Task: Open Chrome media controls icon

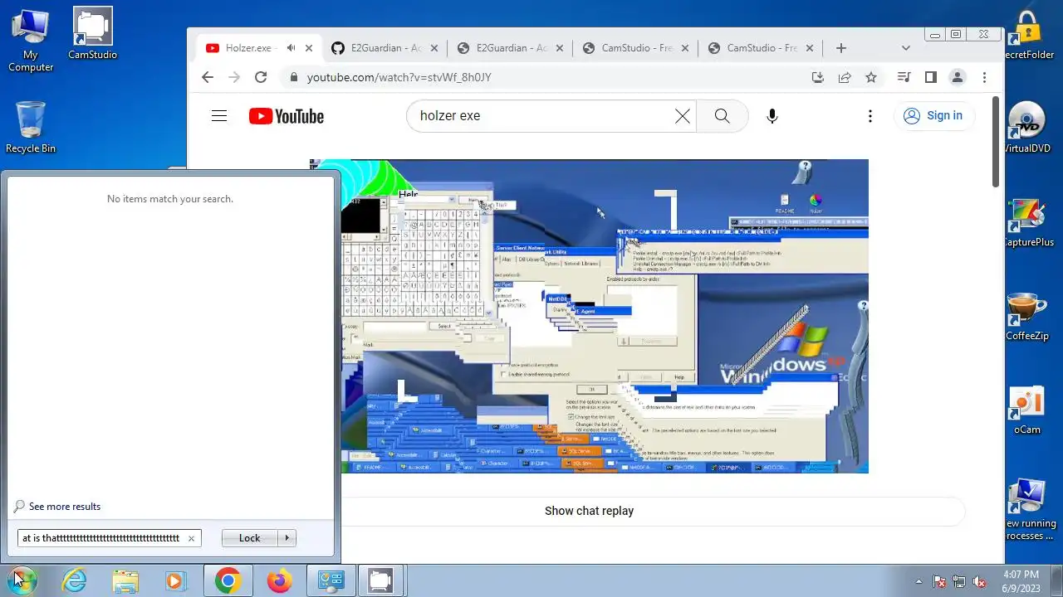Action: click(x=904, y=77)
